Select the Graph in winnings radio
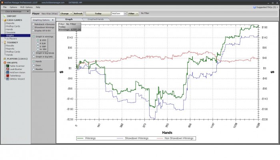280x160 pixels. pyautogui.click(x=34, y=36)
